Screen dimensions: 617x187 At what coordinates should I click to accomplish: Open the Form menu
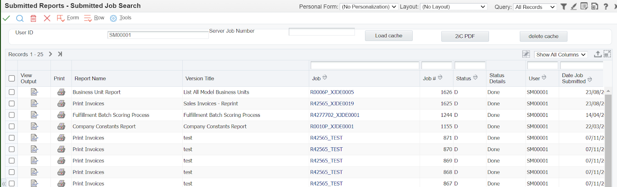68,18
